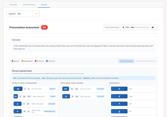The image size is (167, 117).
Task: Click the b consonant badge
Action: (x=119, y=89)
